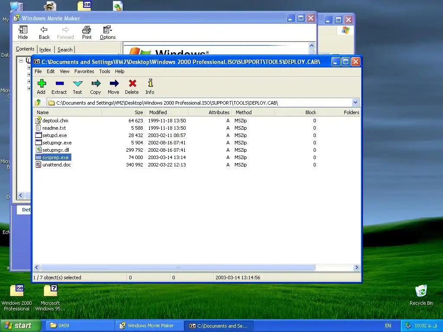Click the EN language indicator in taskbar
This screenshot has width=443, height=332.
click(388, 326)
